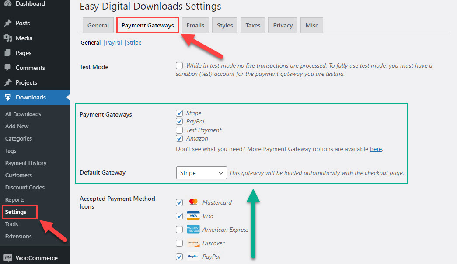457x264 pixels.
Task: Uncheck the PayPal gateway checkbox
Action: (179, 121)
